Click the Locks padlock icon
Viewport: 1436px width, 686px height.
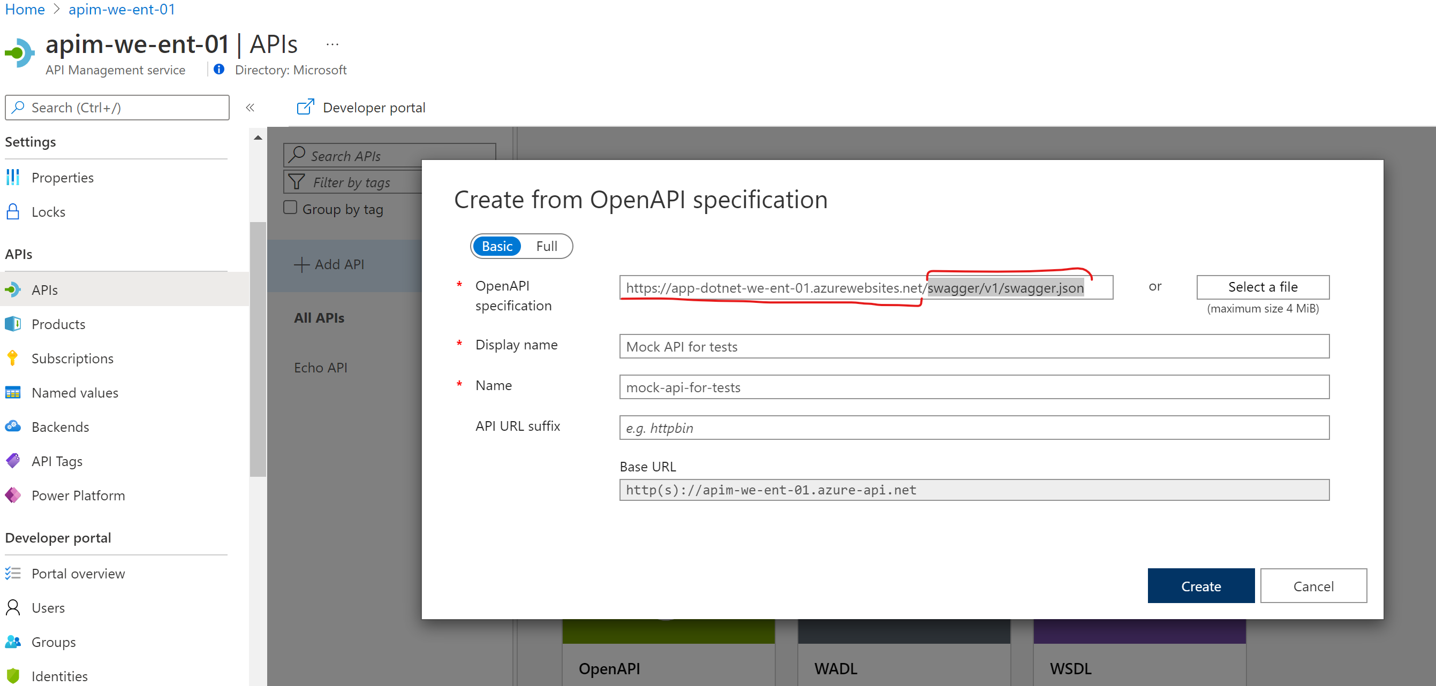pyautogui.click(x=13, y=212)
